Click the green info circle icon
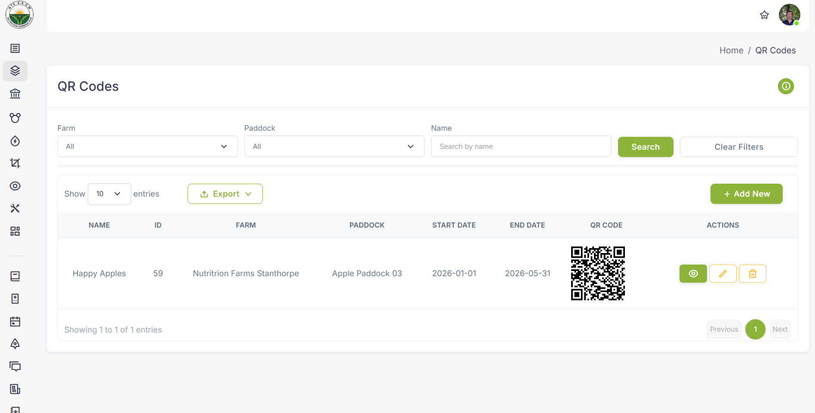The height and width of the screenshot is (413, 815). [786, 86]
